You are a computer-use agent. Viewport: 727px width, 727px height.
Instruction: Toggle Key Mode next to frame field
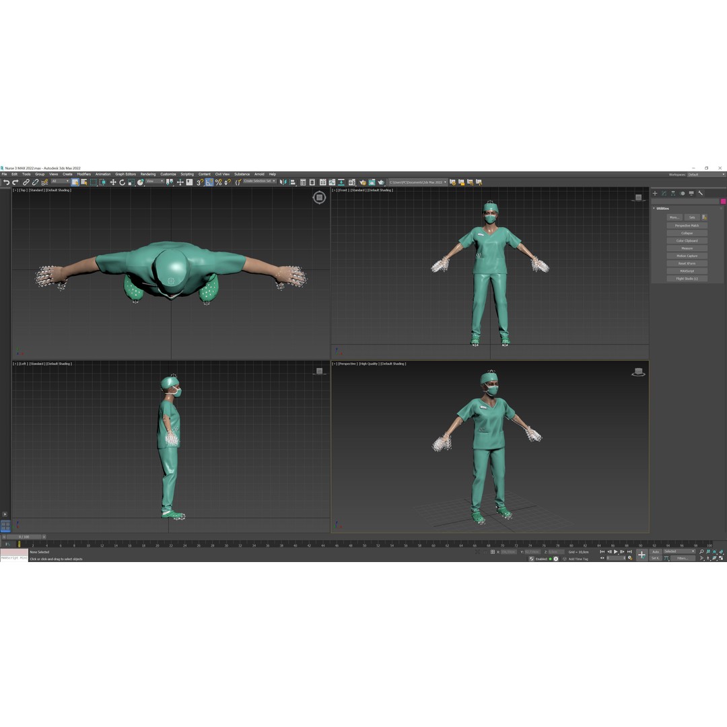602,558
